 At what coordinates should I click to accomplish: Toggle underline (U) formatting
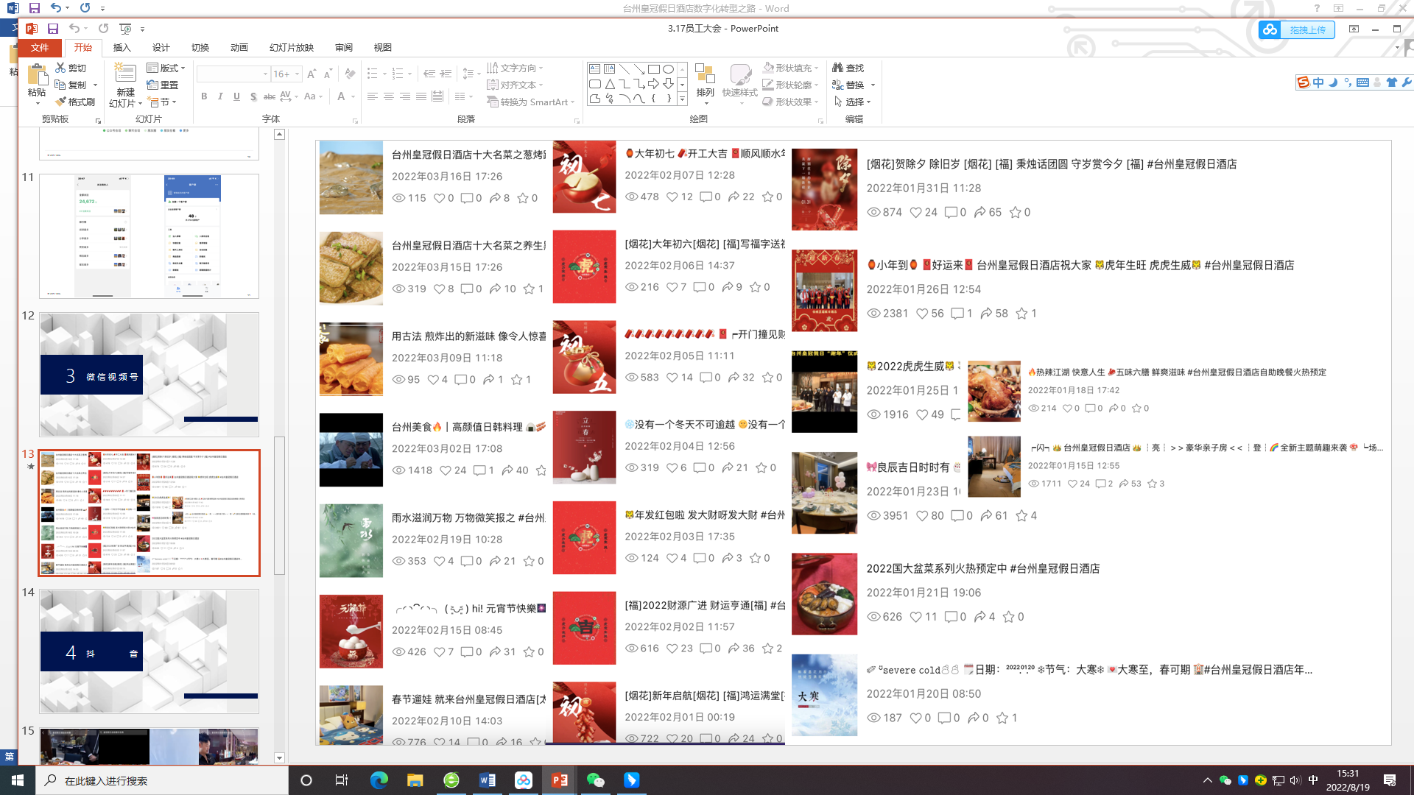236,96
